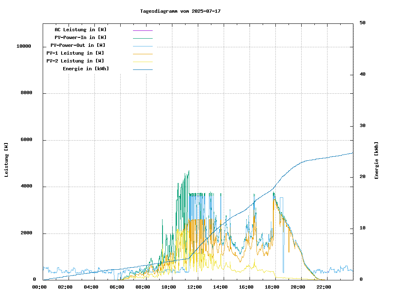This screenshot has width=394, height=296.
Task: Click the yellow PV-2 Leistung legend line
Action: 142,62
